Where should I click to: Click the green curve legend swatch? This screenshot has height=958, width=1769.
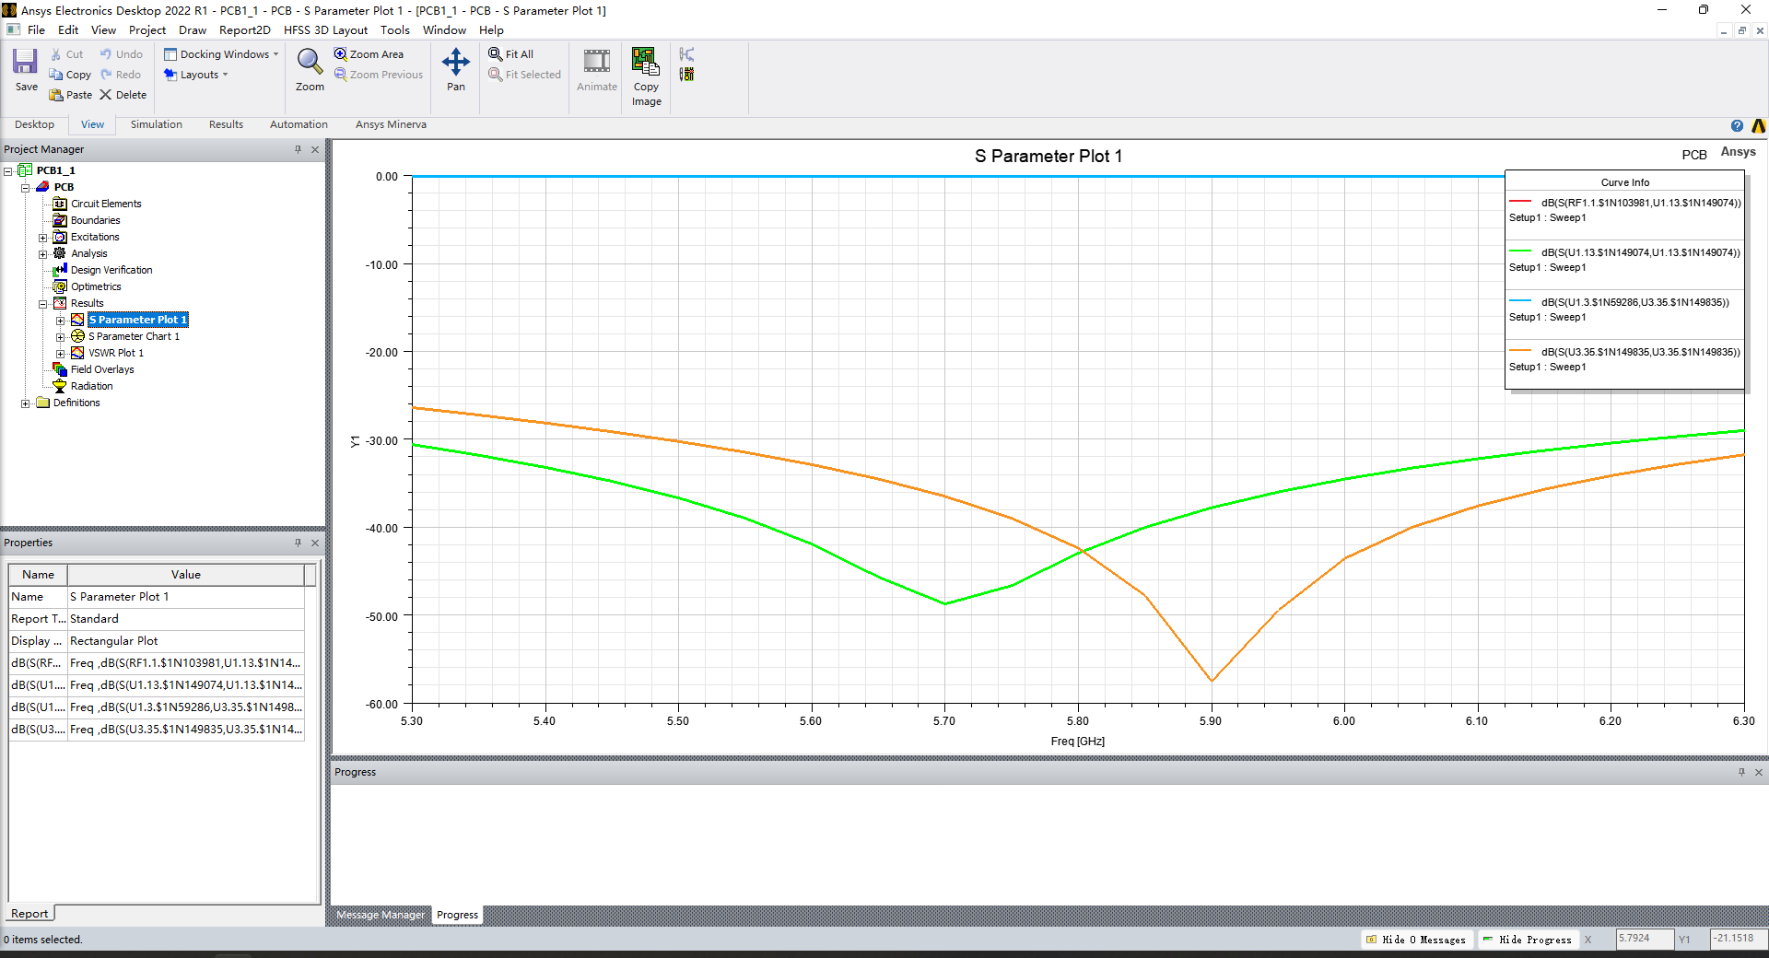coord(1520,251)
